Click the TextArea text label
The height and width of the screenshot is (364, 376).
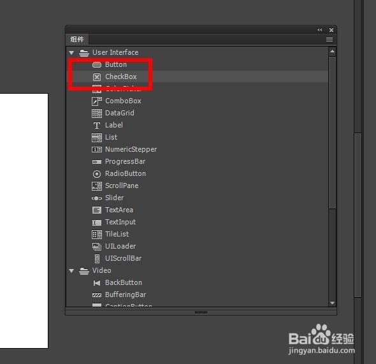pyautogui.click(x=119, y=210)
